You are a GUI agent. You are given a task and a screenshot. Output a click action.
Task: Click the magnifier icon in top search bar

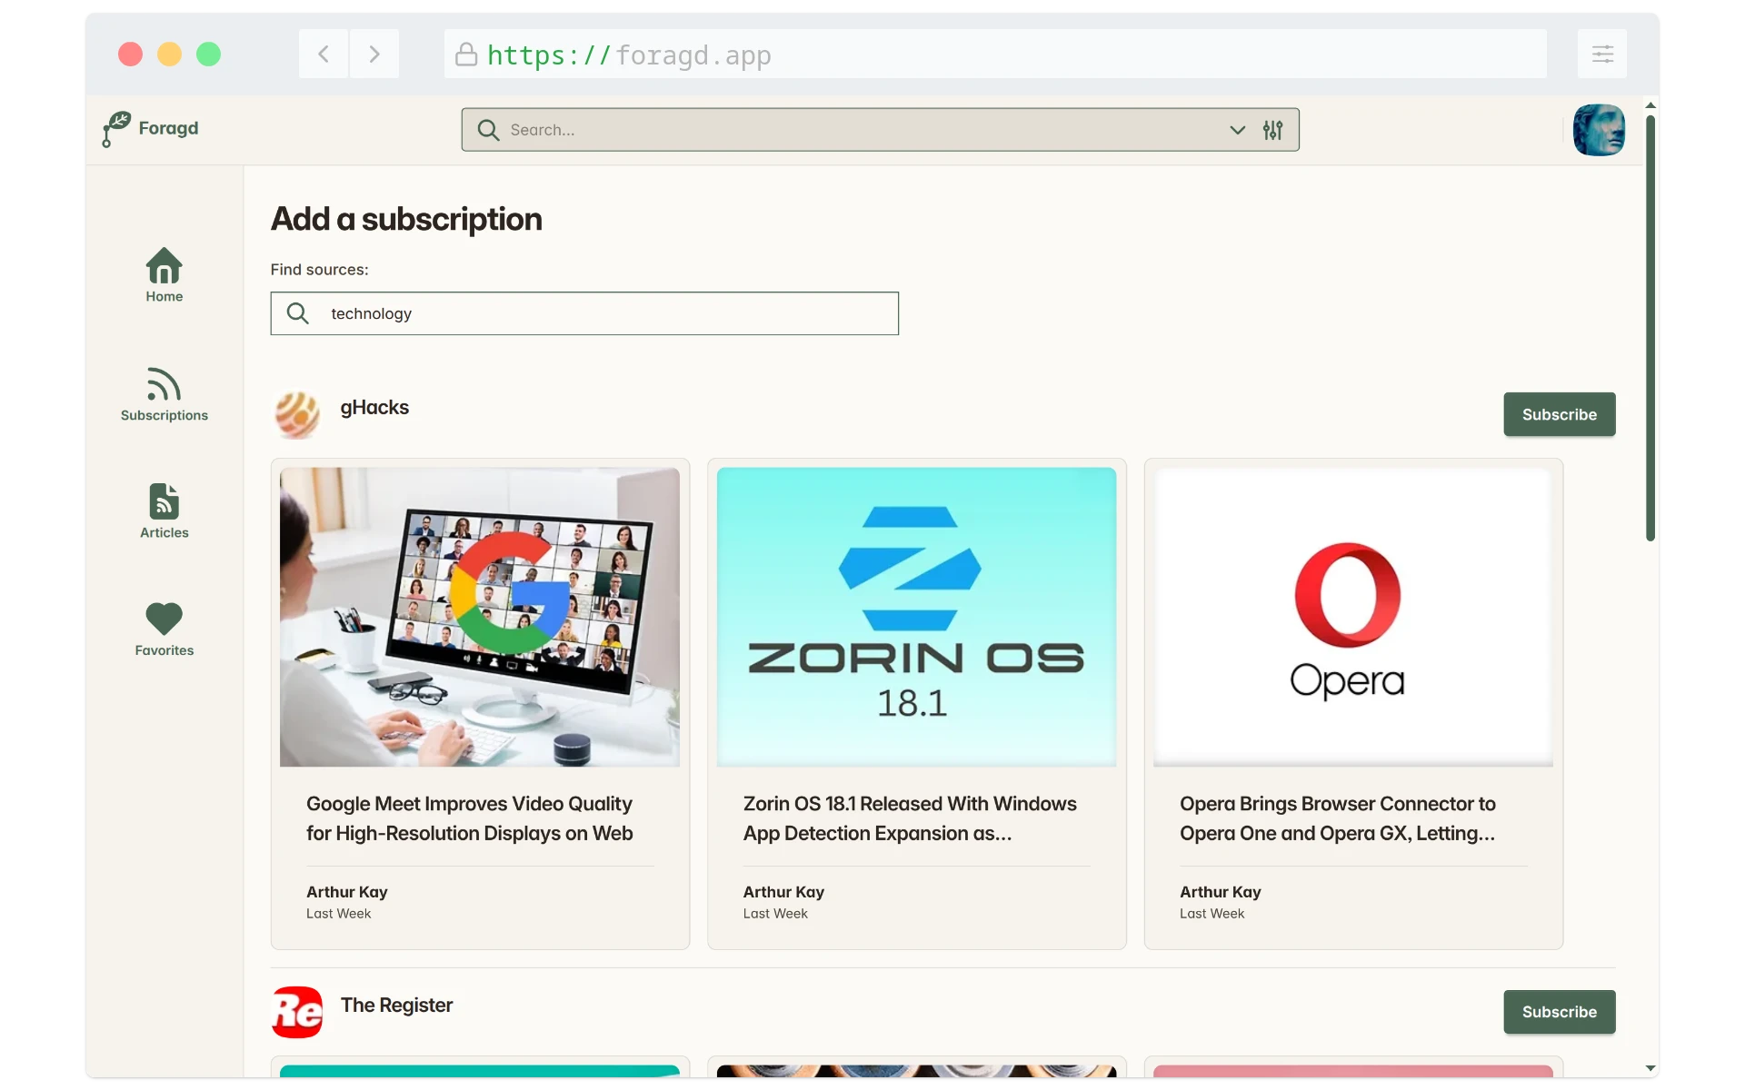tap(488, 130)
